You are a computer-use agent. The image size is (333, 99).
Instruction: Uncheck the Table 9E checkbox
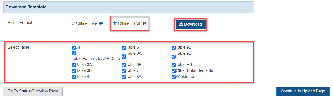pos(174,57)
